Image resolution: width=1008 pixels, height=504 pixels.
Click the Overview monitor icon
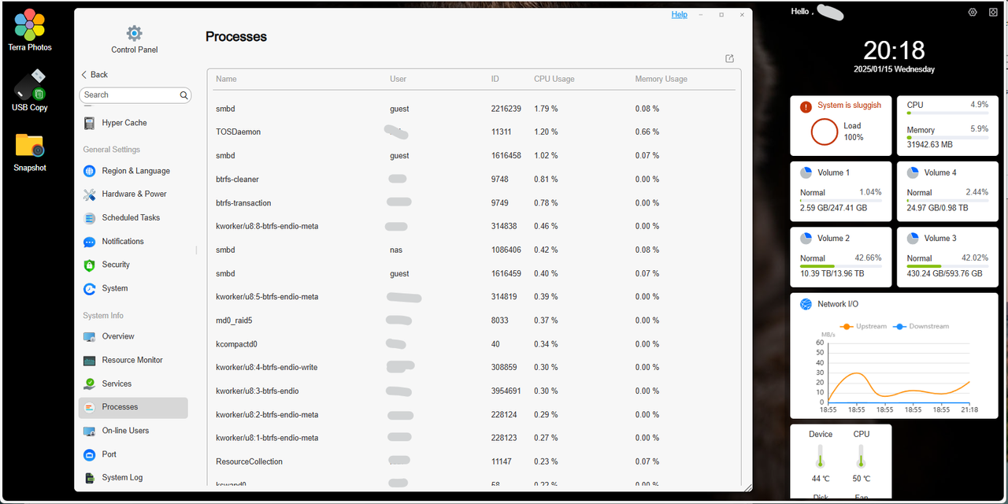[x=89, y=337]
